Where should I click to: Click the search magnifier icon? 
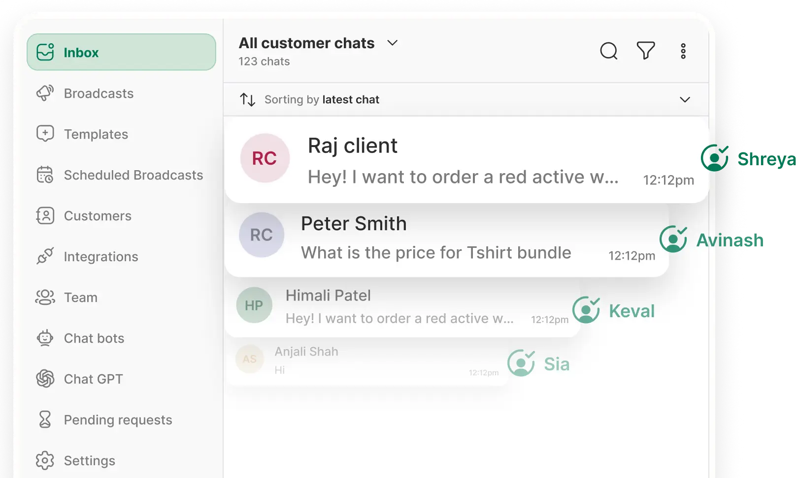(x=609, y=51)
